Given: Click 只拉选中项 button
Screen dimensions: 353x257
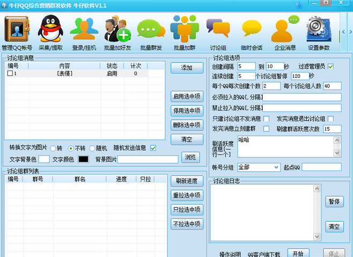Looking at the screenshot, I should 187,210.
